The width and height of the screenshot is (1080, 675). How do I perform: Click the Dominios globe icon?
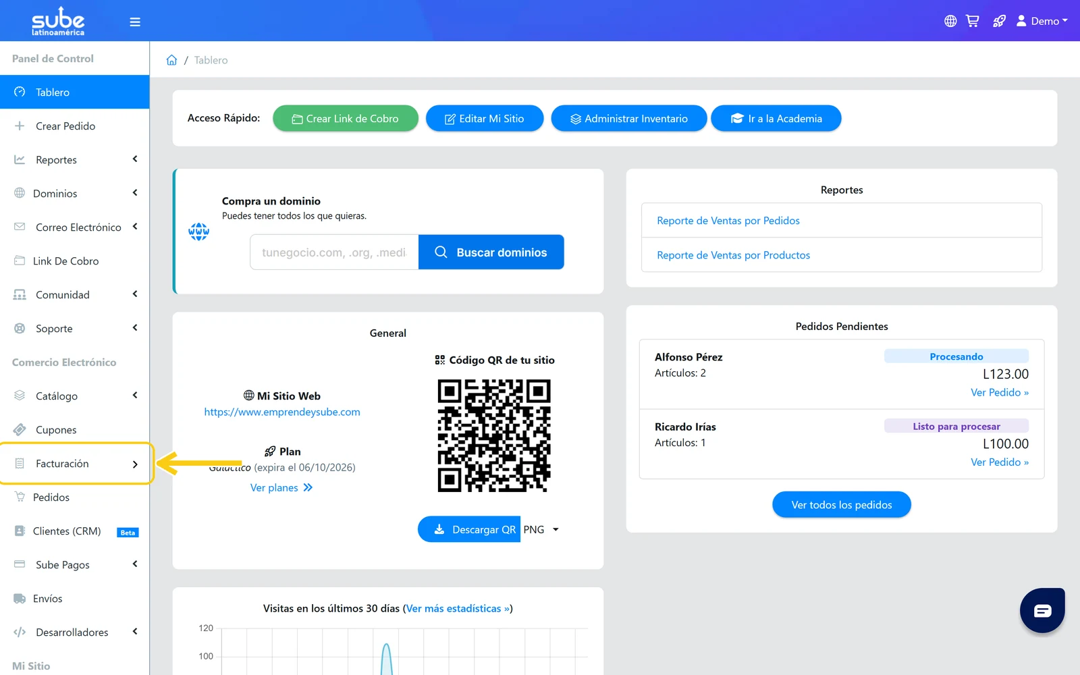click(x=20, y=193)
